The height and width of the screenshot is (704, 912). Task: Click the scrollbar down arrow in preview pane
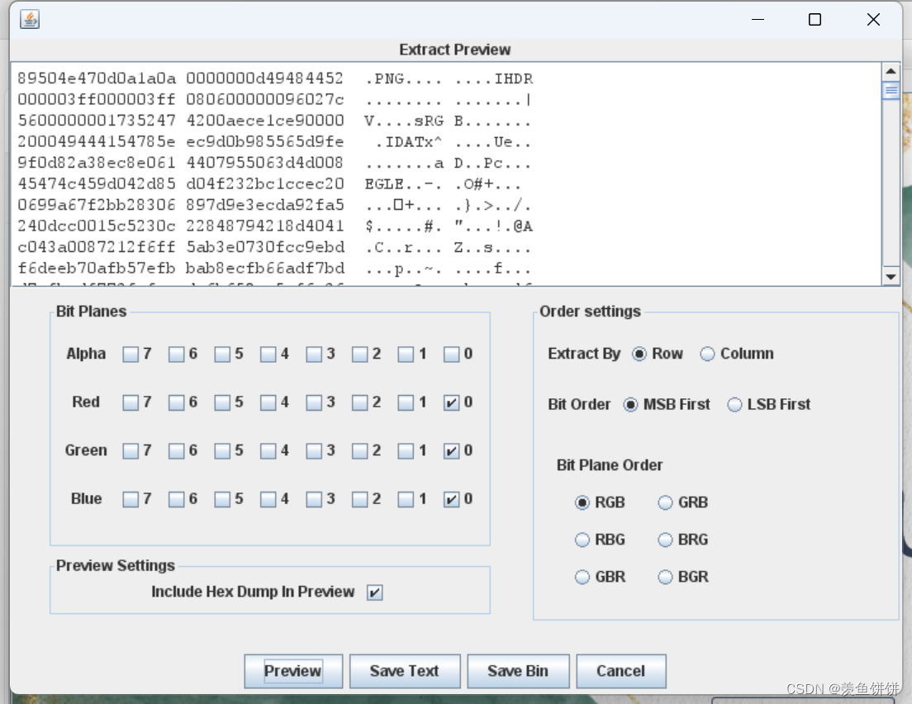pyautogui.click(x=893, y=278)
